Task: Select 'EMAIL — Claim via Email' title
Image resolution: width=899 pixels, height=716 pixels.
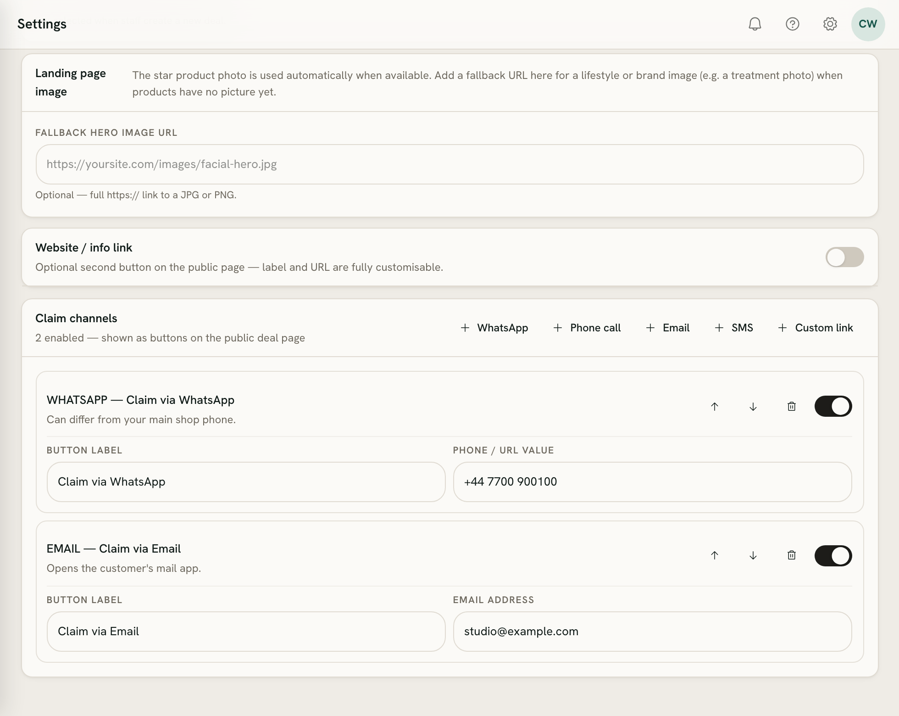Action: [114, 549]
